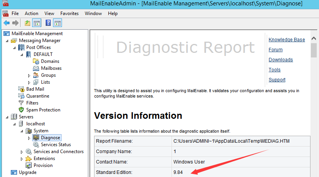Click the Spam Protection shield icon

tap(21, 110)
